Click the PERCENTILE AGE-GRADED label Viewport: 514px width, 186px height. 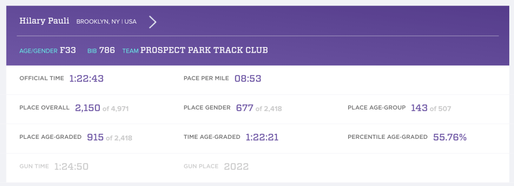(388, 137)
